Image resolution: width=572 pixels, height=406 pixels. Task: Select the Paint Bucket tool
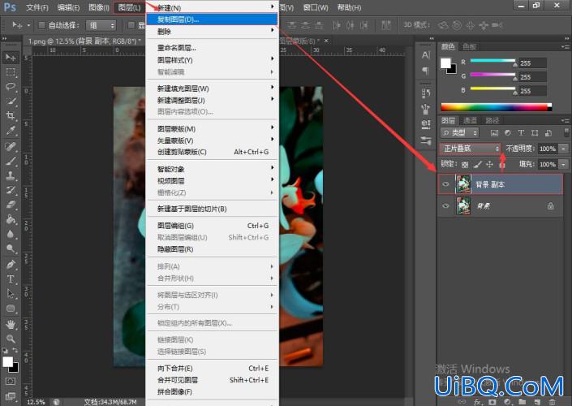click(x=11, y=219)
